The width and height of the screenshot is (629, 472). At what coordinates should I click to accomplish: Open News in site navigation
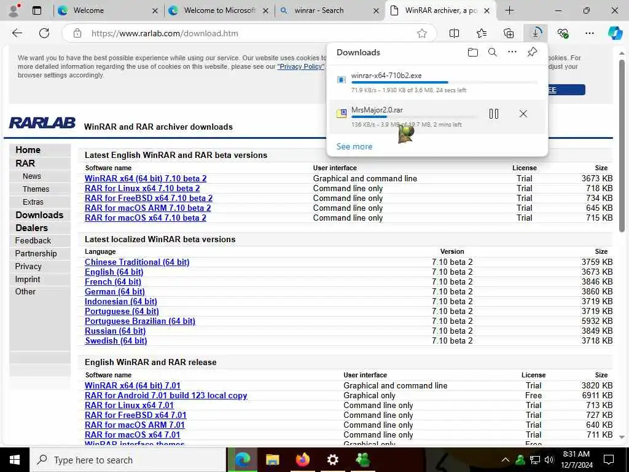(32, 176)
